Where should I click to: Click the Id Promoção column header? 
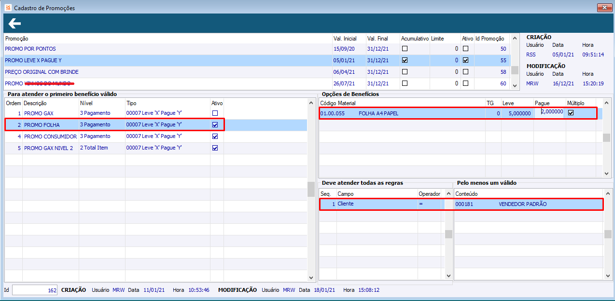pos(490,39)
